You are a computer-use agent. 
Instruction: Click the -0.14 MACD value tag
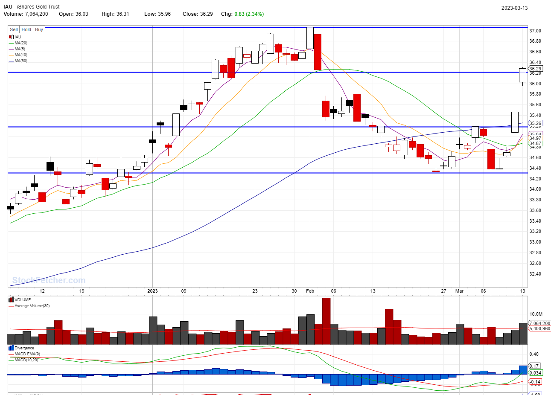pyautogui.click(x=535, y=382)
